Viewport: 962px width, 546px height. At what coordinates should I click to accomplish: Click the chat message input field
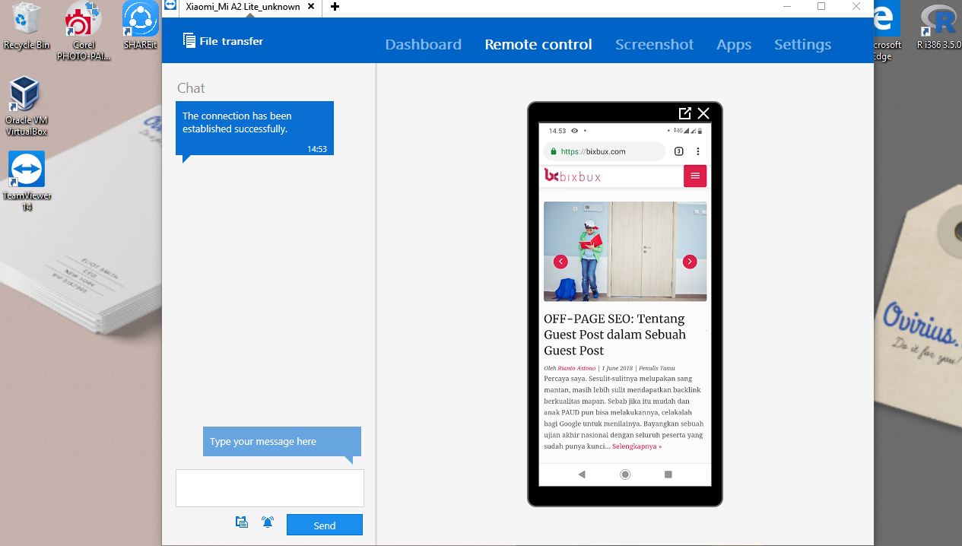click(269, 487)
